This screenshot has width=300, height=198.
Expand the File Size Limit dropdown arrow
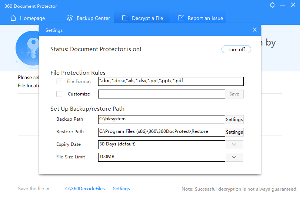[234, 157]
